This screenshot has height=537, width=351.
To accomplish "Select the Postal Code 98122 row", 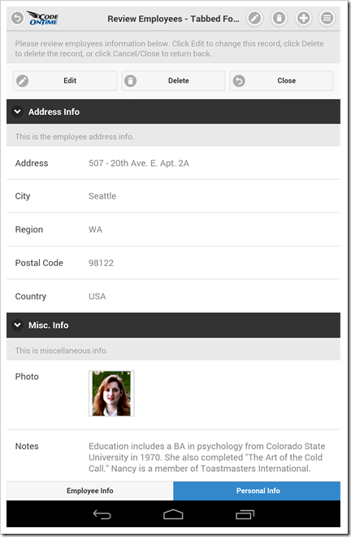I will [173, 263].
